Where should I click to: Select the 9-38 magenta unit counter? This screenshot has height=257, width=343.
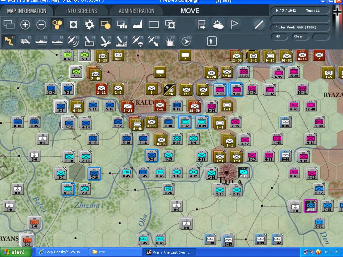click(x=236, y=90)
